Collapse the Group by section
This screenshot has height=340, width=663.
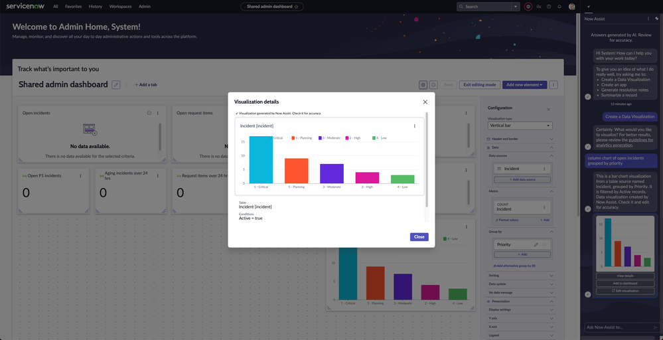tap(520, 232)
